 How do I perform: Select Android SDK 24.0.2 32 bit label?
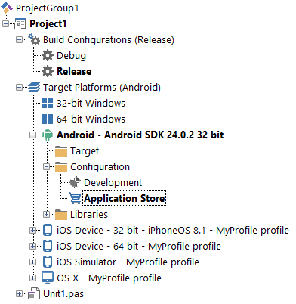click(x=140, y=135)
